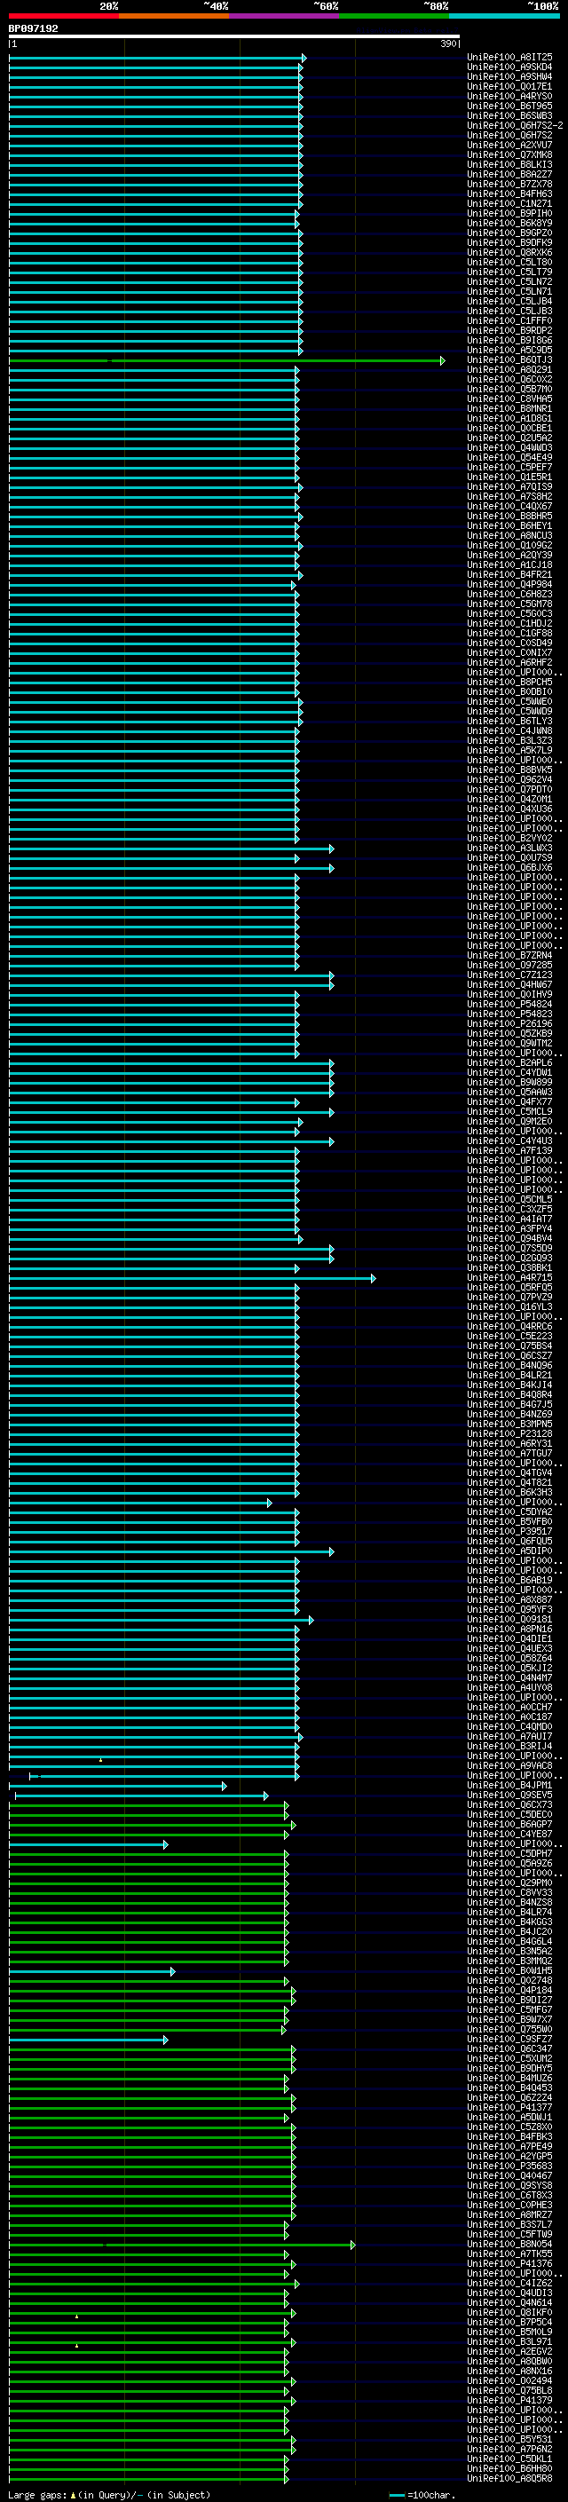Select label UniRef100_Q4HW67
This screenshot has width=568, height=2502.
click(x=509, y=985)
